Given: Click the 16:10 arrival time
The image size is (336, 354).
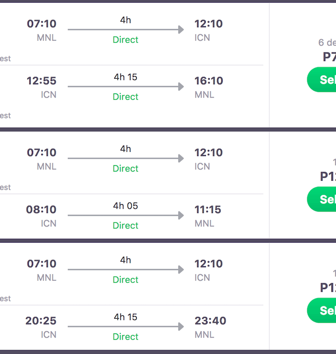Looking at the screenshot, I should 208,81.
